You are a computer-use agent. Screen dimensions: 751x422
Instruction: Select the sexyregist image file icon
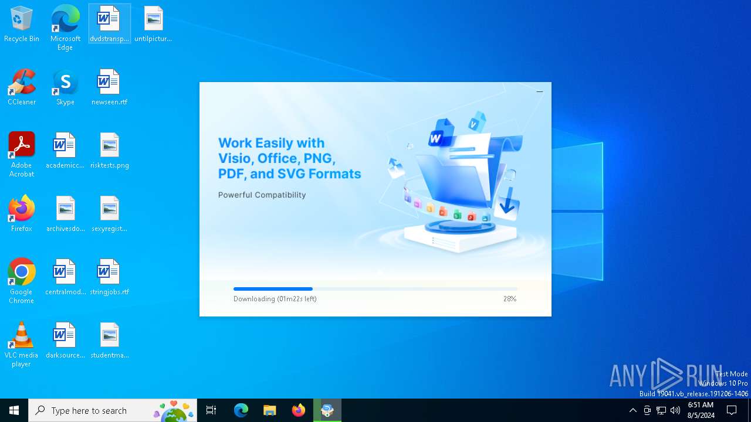click(x=109, y=215)
